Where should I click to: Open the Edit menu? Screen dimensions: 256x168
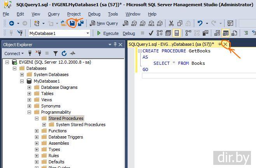[20, 14]
